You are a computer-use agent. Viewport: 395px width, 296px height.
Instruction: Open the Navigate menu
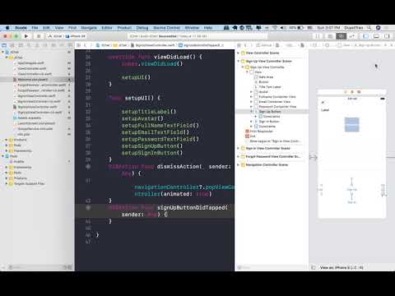[89, 28]
